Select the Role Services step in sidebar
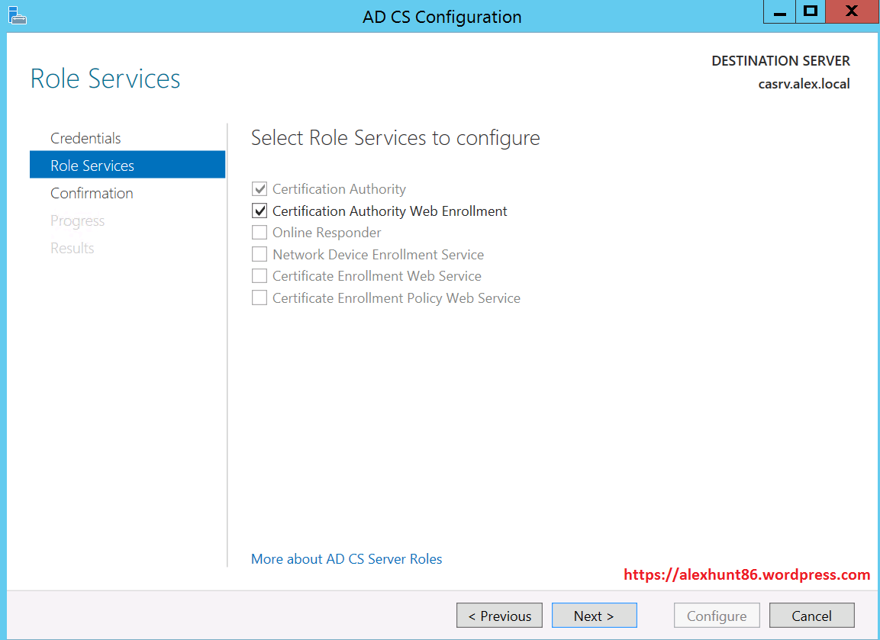The width and height of the screenshot is (880, 640). point(92,166)
